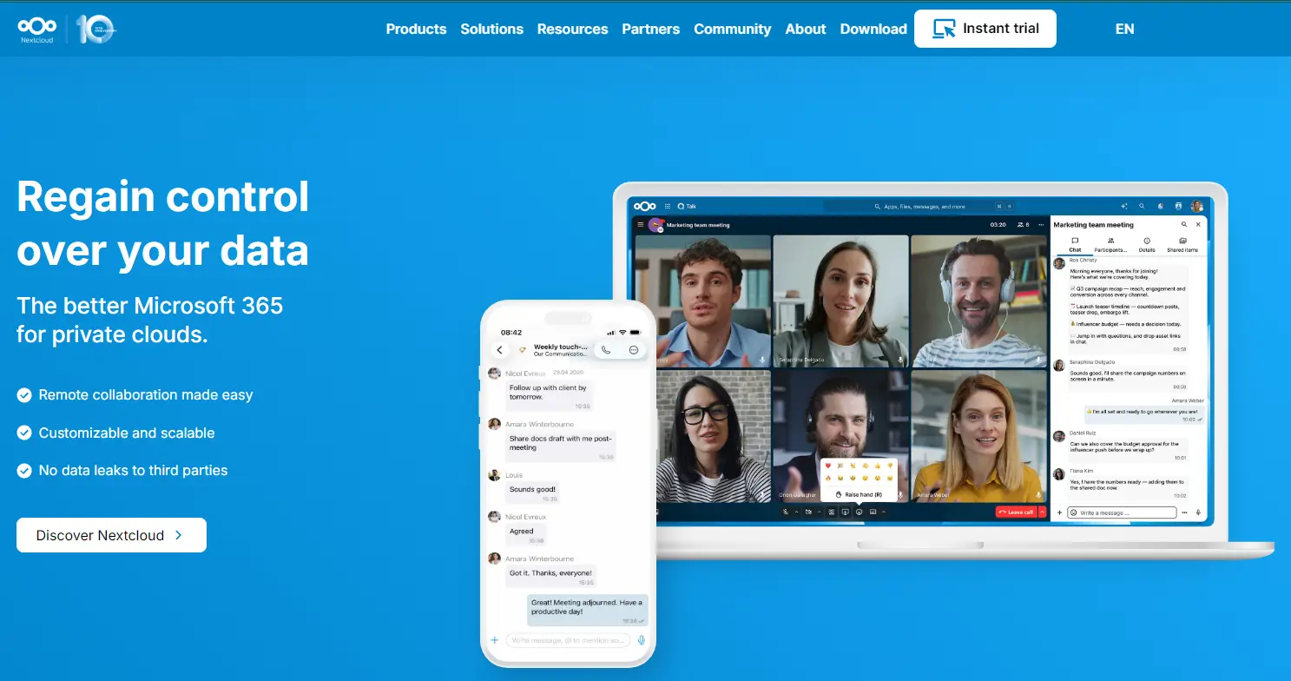Viewport: 1291px width, 681px height.
Task: Open notifications bell in laptop header
Action: tap(1162, 206)
